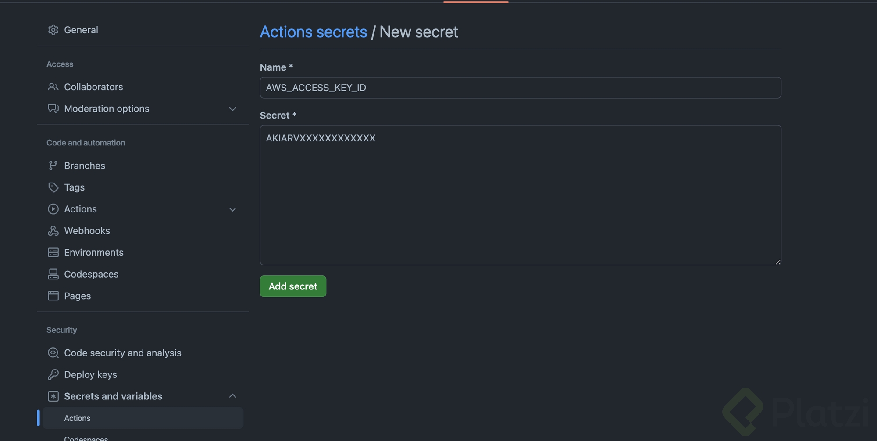Click the Environments server icon
This screenshot has height=441, width=877.
click(x=53, y=252)
